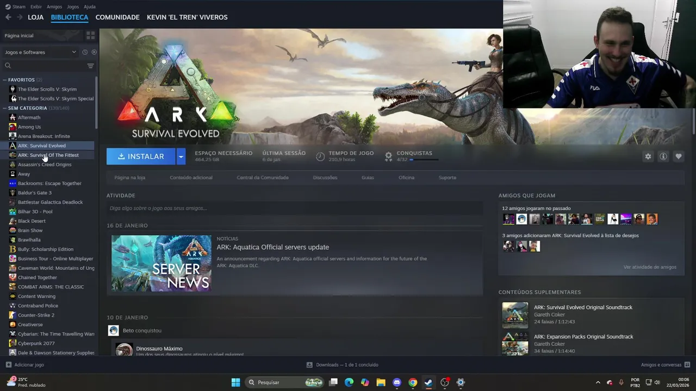Show game information icon

coord(663,156)
